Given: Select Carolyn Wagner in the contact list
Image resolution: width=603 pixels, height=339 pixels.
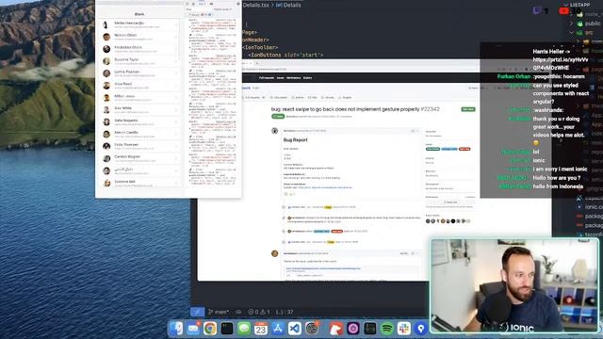Looking at the screenshot, I should pyautogui.click(x=140, y=158).
